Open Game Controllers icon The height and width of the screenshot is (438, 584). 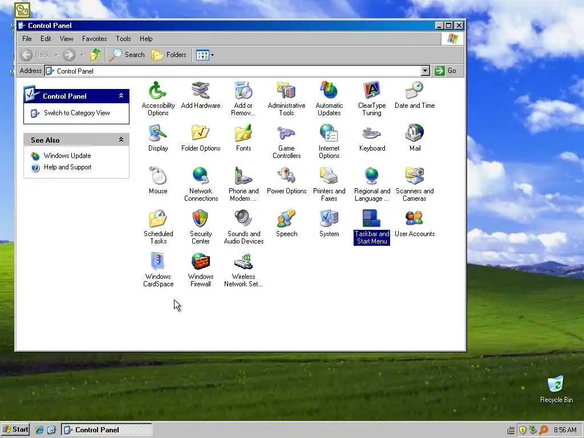286,133
